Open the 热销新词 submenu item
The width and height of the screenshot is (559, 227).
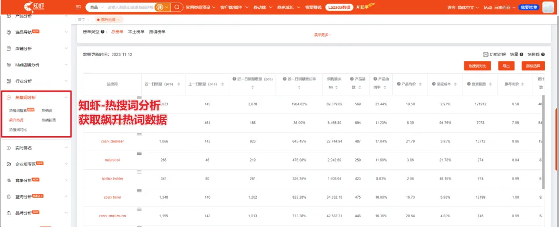tap(49, 120)
